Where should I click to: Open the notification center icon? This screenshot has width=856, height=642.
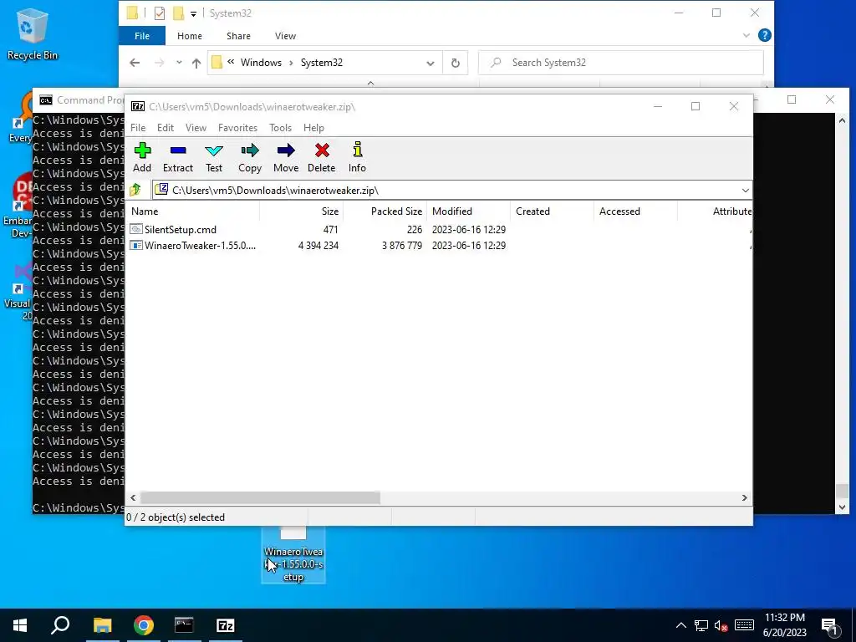830,625
